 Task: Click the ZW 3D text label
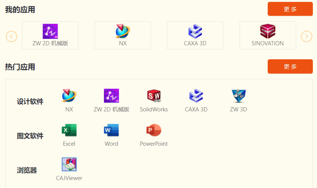(x=239, y=109)
